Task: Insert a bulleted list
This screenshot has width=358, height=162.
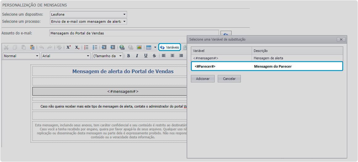Action: [x=95, y=47]
